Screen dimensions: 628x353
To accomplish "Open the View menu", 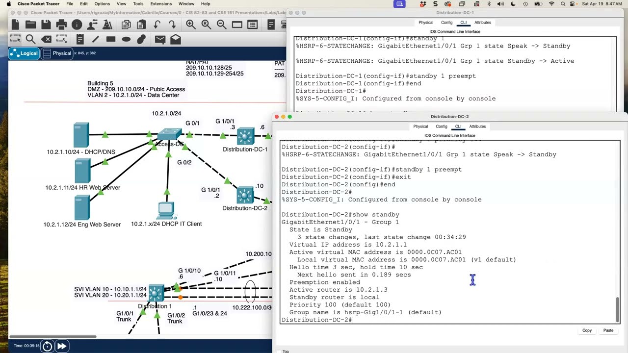I will [121, 4].
